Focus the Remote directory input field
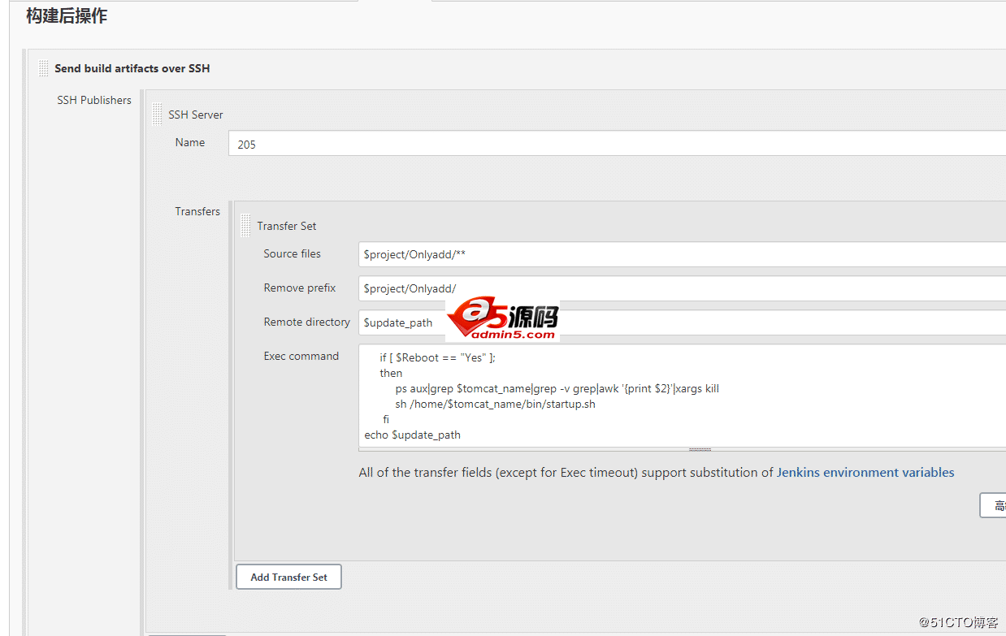This screenshot has width=1006, height=636. [x=682, y=322]
